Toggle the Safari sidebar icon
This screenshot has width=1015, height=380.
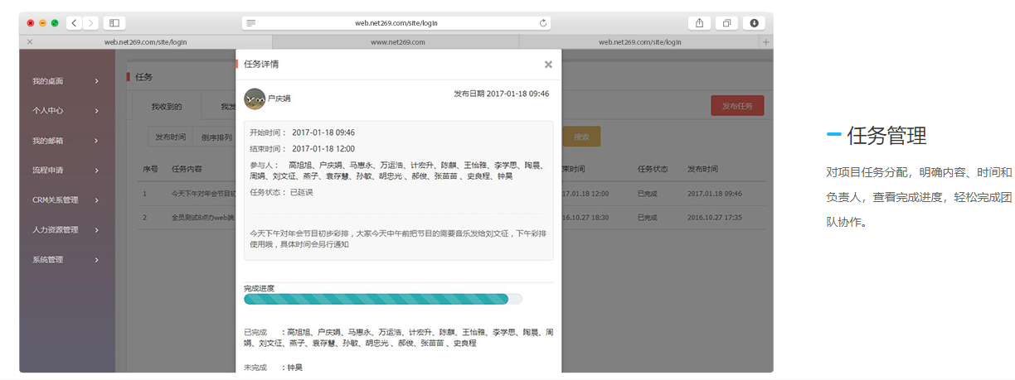point(114,23)
